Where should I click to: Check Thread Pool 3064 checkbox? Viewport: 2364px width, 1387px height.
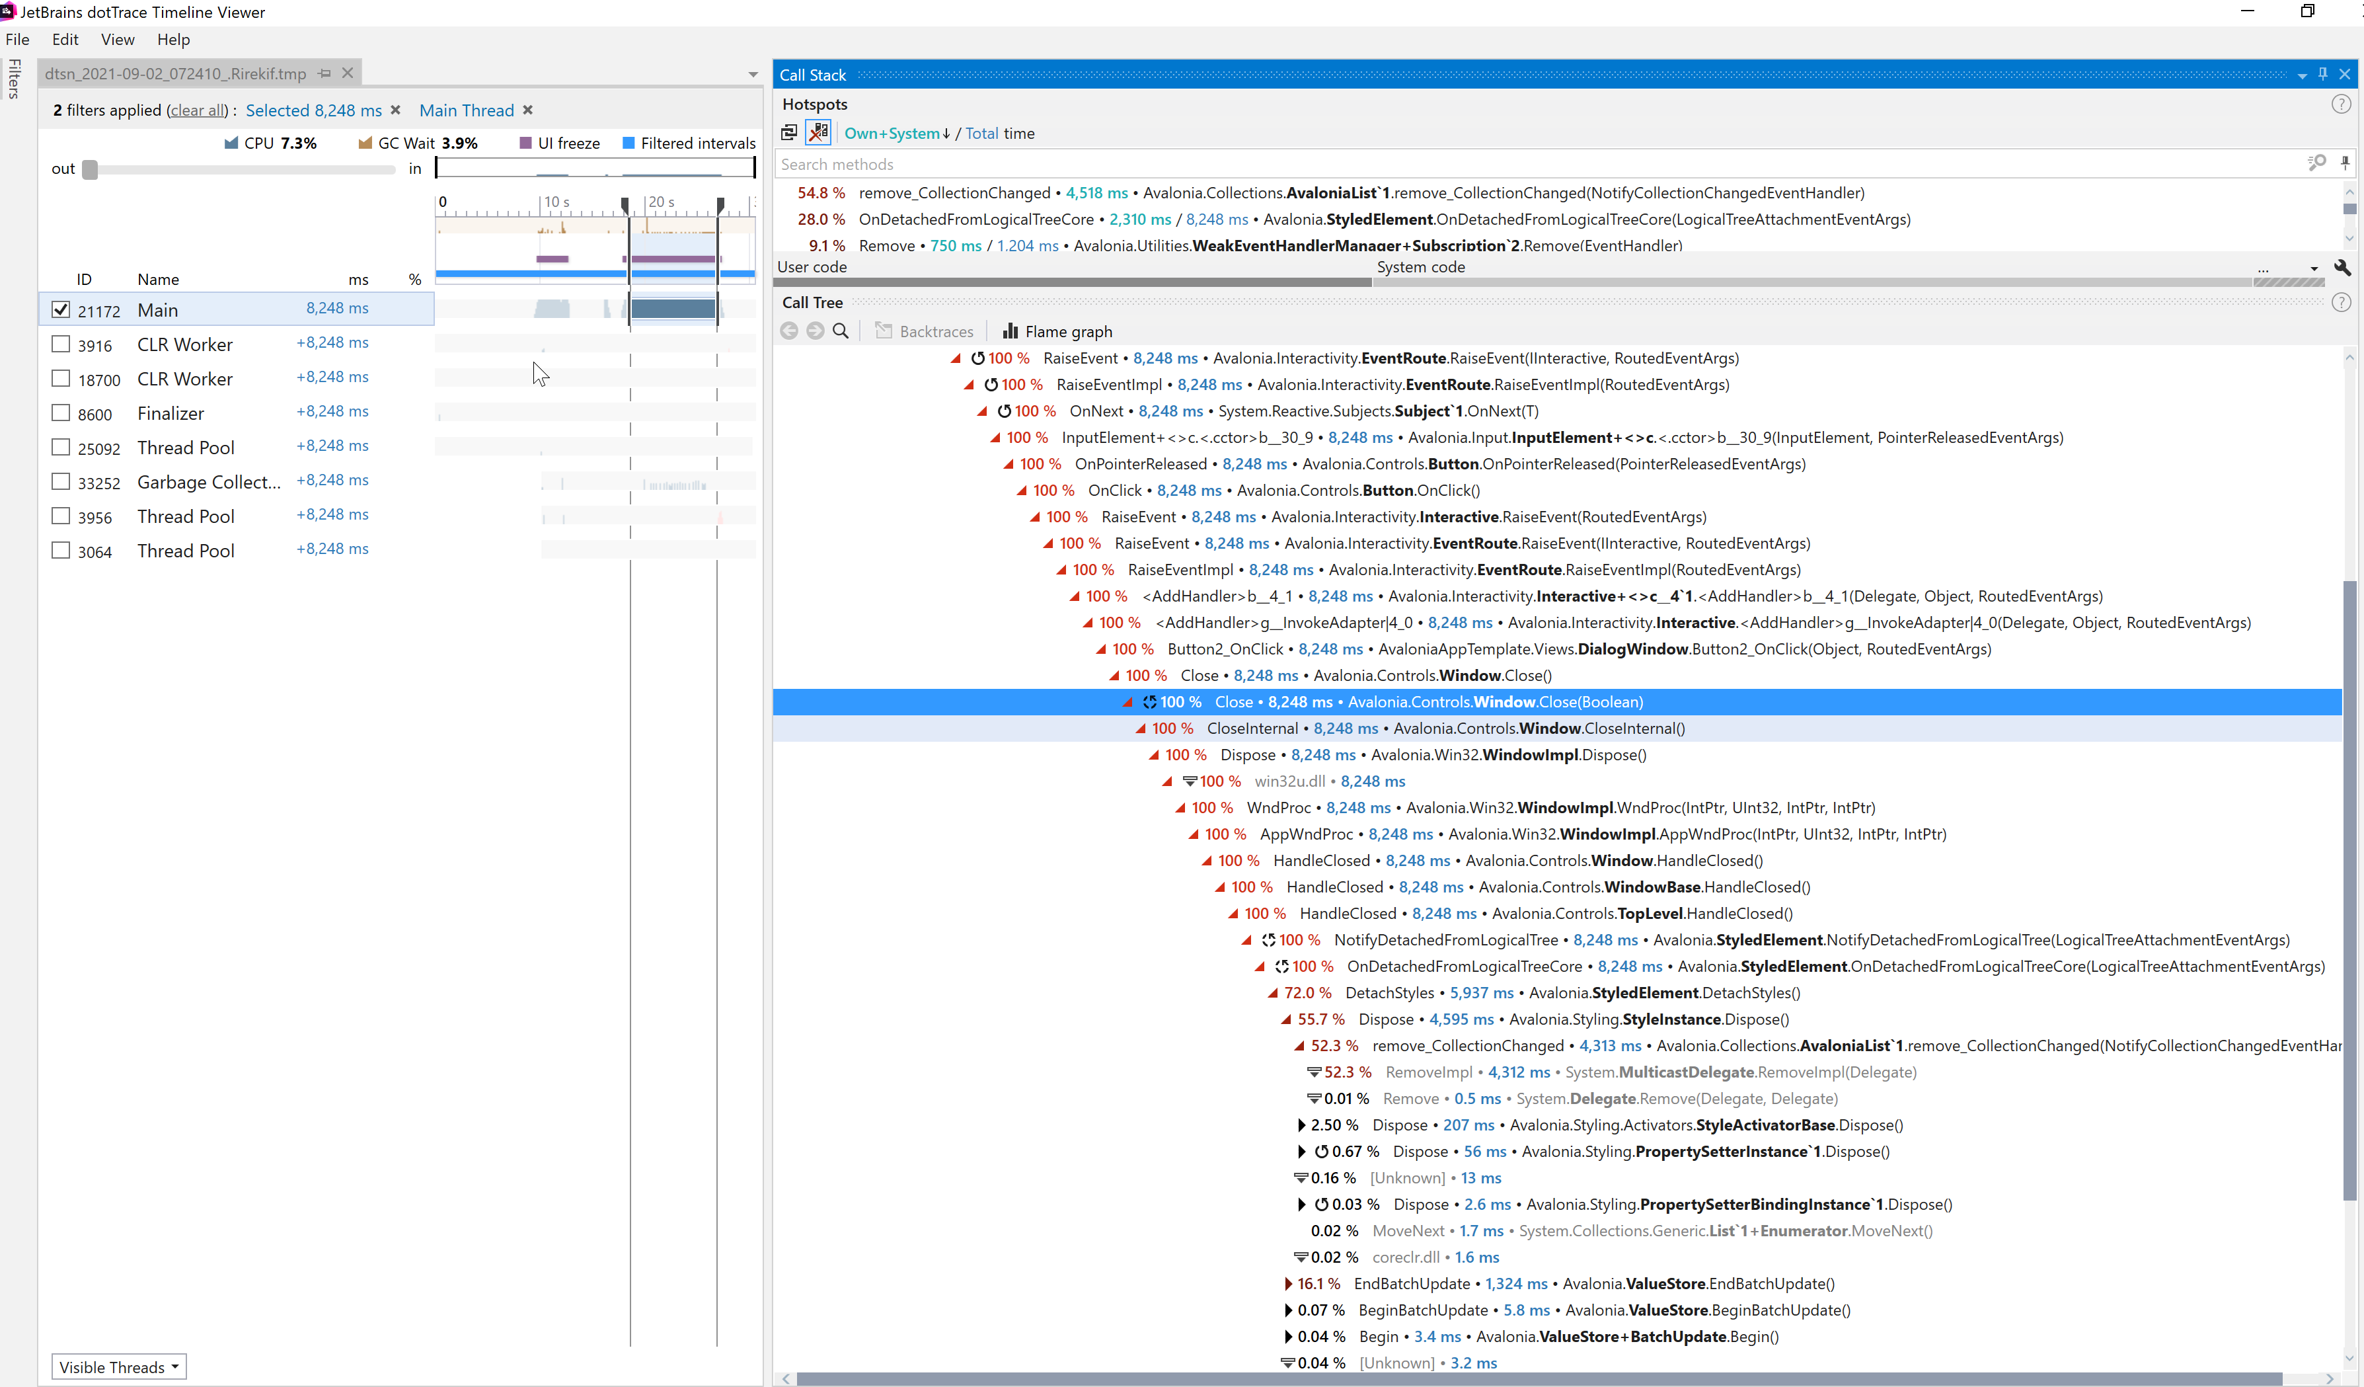pyautogui.click(x=61, y=550)
